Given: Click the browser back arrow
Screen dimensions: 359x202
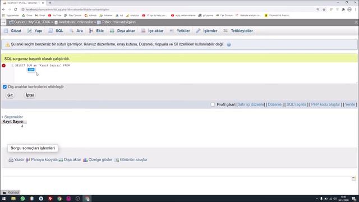Looking at the screenshot, I should coord(3,10).
